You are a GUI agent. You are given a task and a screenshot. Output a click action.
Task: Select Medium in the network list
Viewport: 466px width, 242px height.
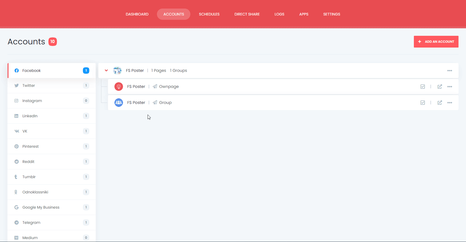[x=52, y=236]
